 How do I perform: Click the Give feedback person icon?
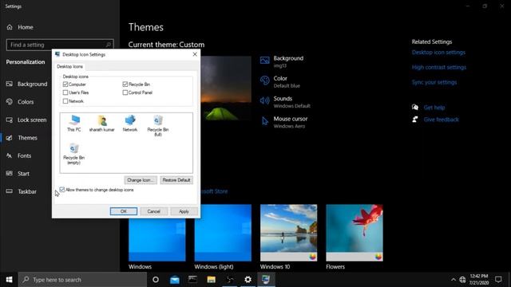[415, 120]
